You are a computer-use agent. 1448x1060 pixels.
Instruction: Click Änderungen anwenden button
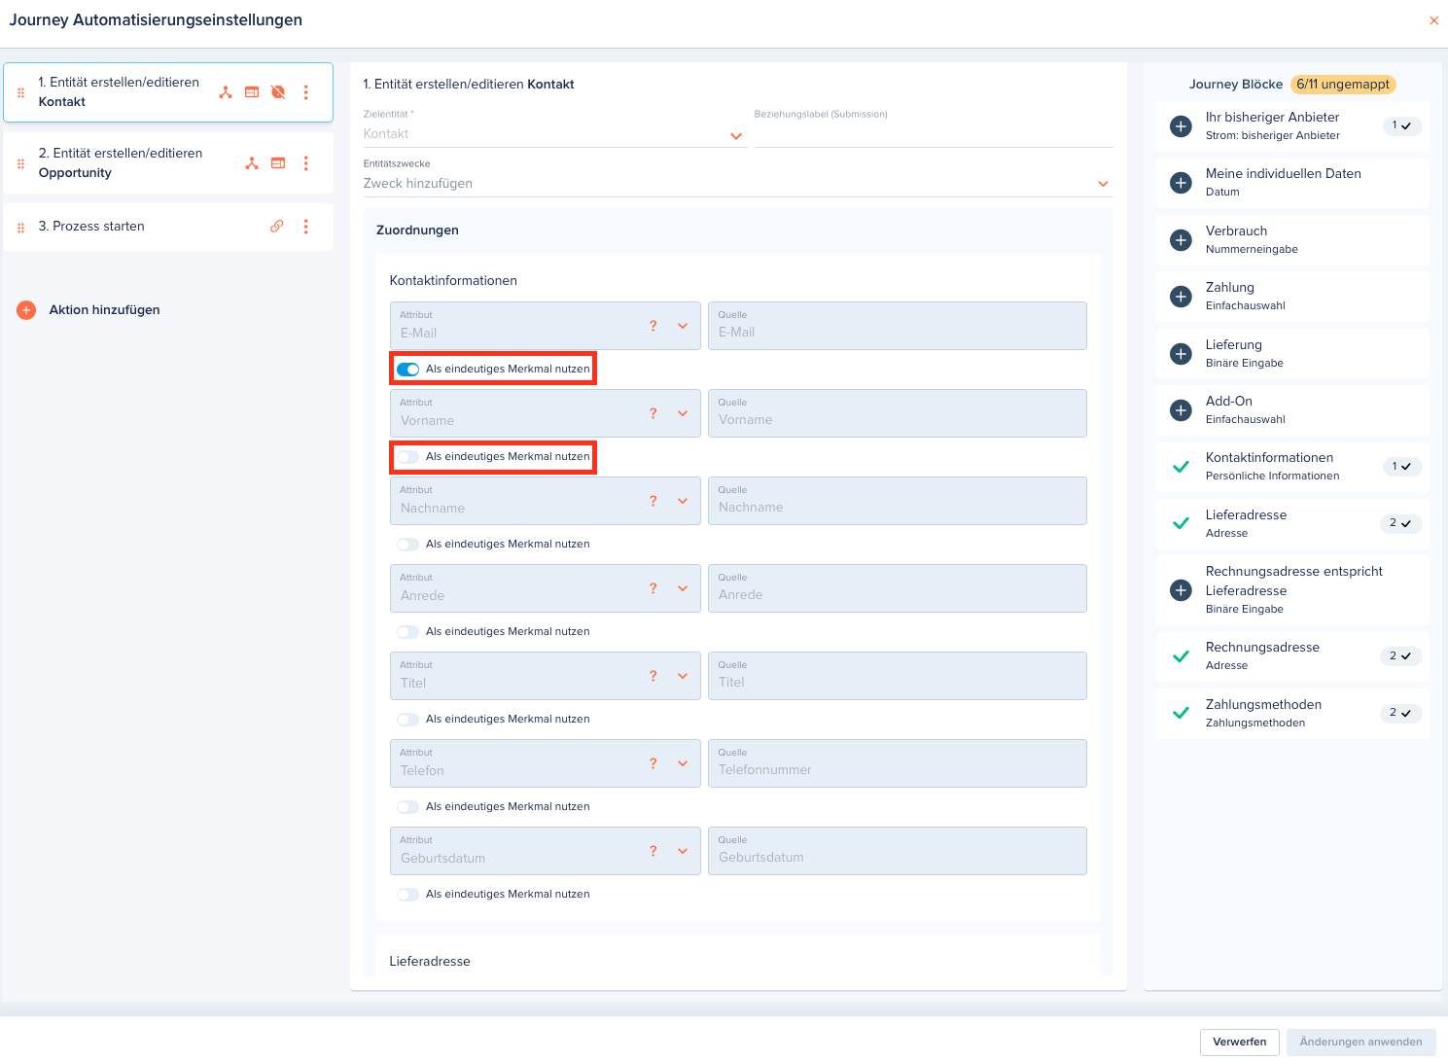click(x=1360, y=1042)
